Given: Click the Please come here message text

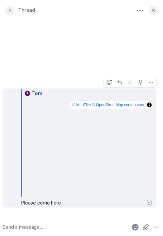Looking at the screenshot, I should point(41,203).
